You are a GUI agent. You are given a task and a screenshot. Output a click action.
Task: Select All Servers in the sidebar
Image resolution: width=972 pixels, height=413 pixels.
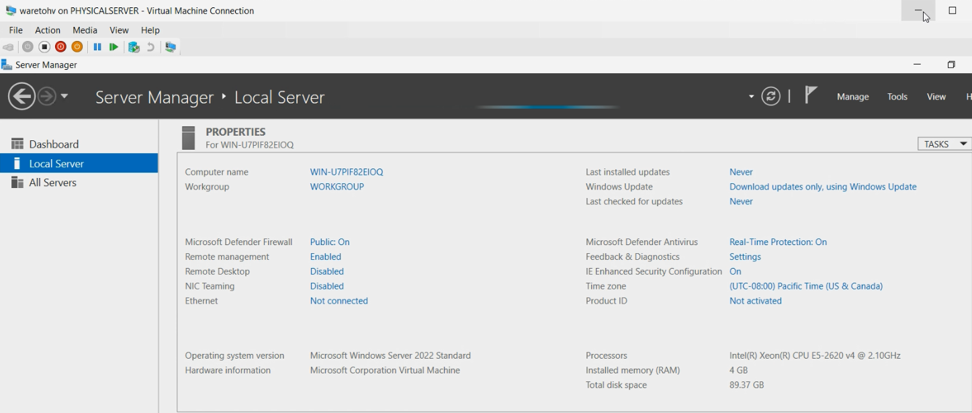[x=79, y=183]
